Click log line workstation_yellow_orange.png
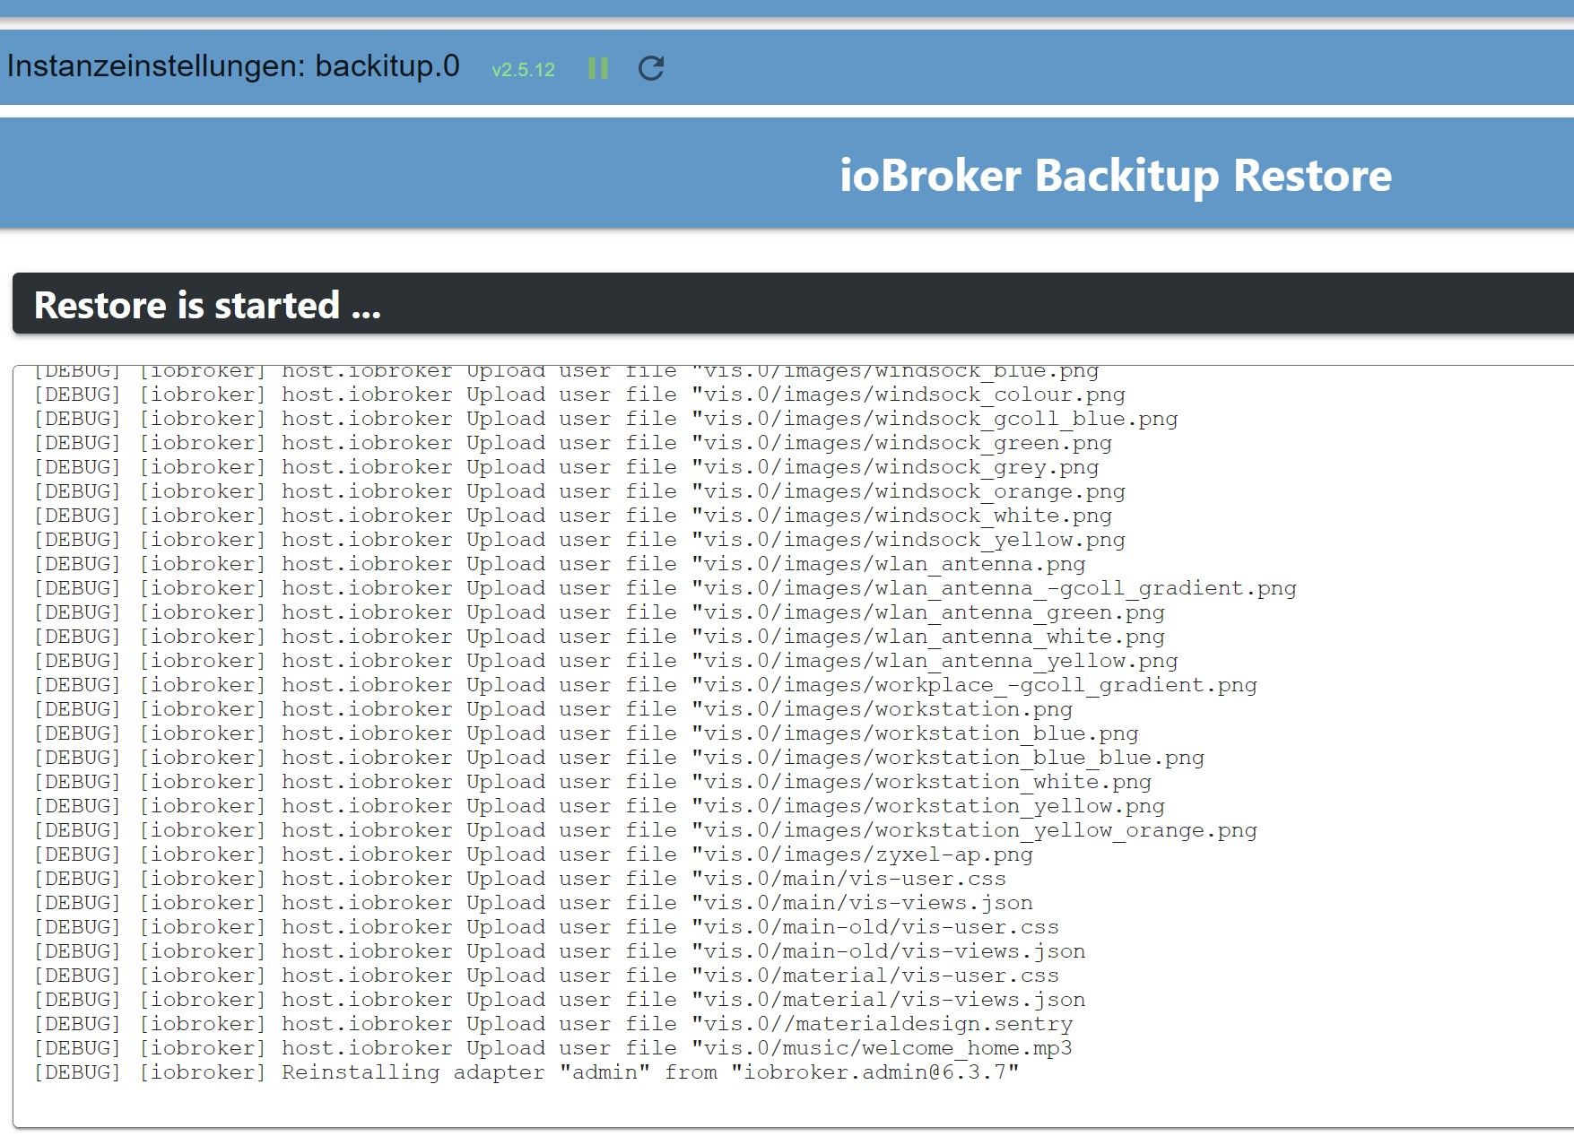Image resolution: width=1574 pixels, height=1145 pixels. pyautogui.click(x=646, y=830)
